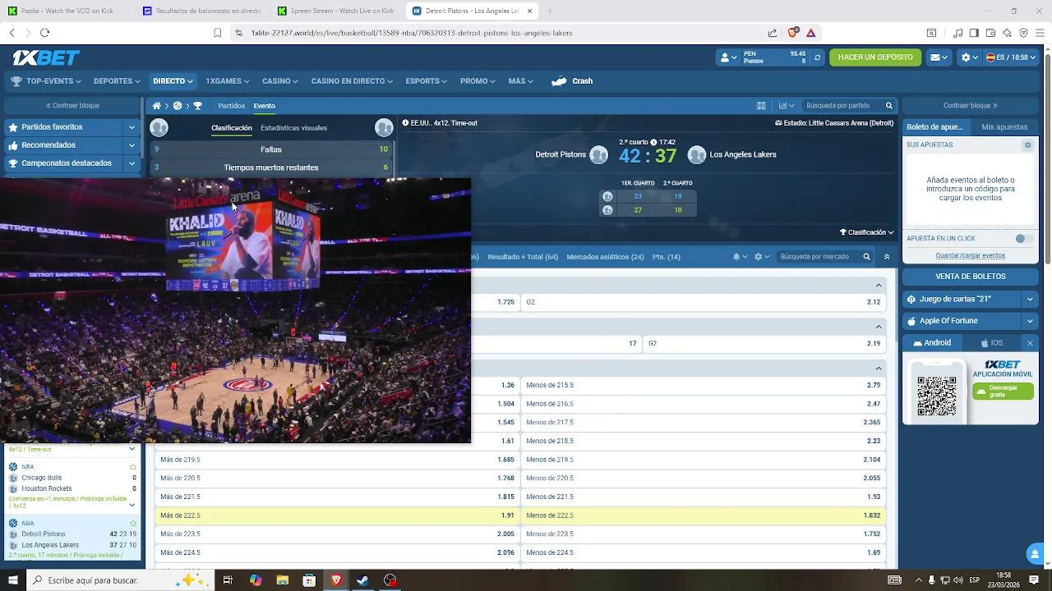This screenshot has width=1052, height=591.
Task: Open the CASINO EN DIRECTO dropdown
Action: pos(352,81)
